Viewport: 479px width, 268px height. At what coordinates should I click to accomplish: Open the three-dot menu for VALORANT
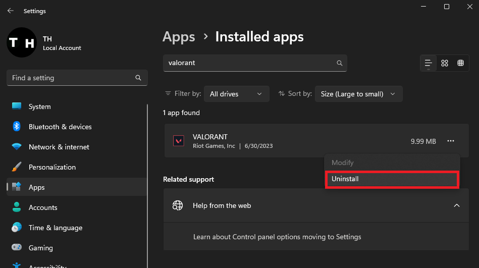coord(451,141)
